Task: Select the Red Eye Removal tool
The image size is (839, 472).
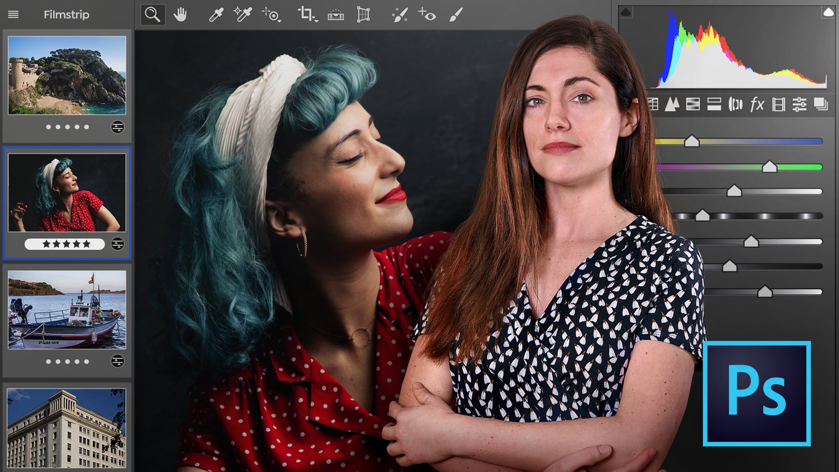Action: (427, 15)
